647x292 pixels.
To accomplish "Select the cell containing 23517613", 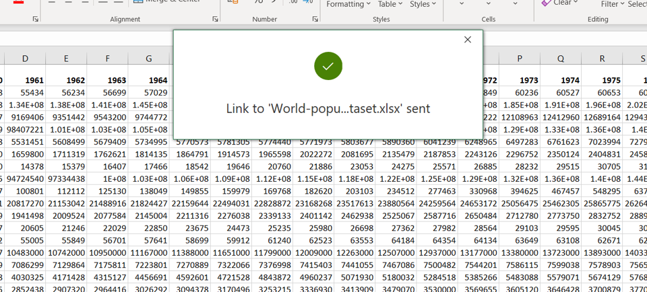I will pos(355,204).
